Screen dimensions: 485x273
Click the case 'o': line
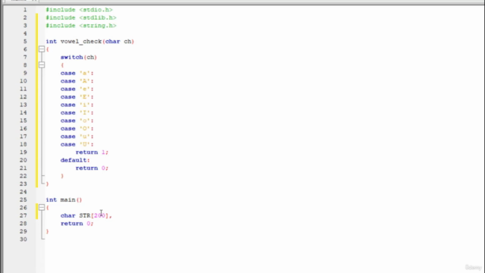pos(77,121)
